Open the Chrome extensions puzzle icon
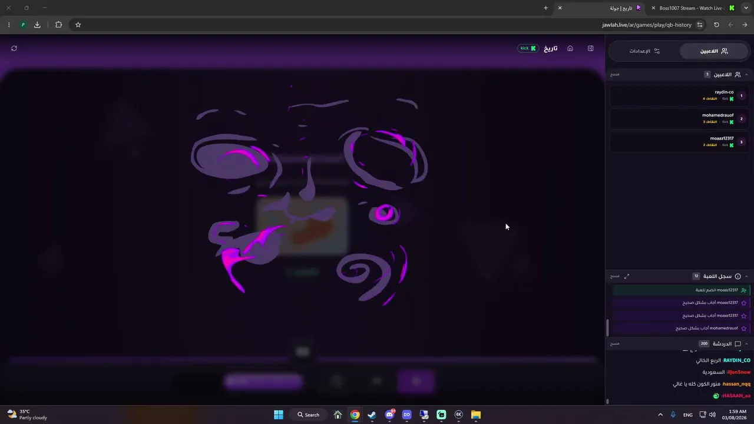Screen dimensions: 754x424 [x=58, y=25]
